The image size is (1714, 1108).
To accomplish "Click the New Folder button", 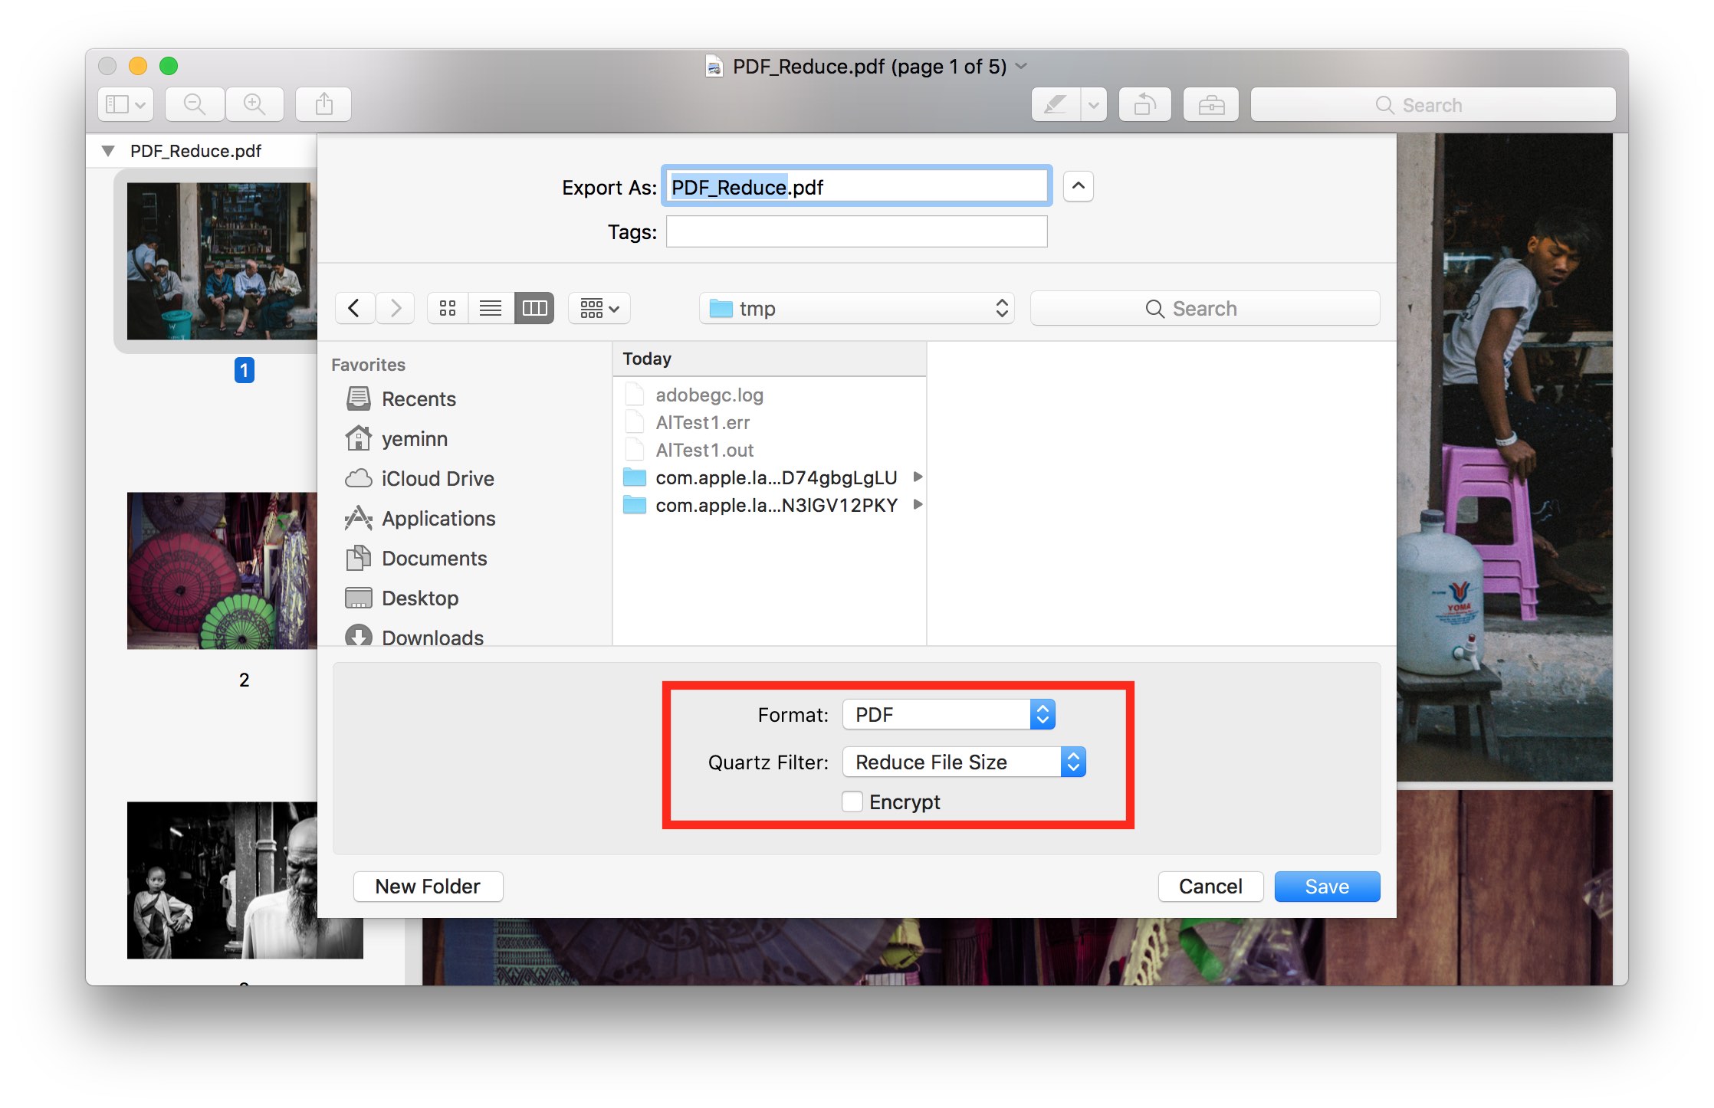I will click(x=428, y=886).
